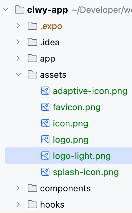Select the favicon.png file name

(77, 108)
